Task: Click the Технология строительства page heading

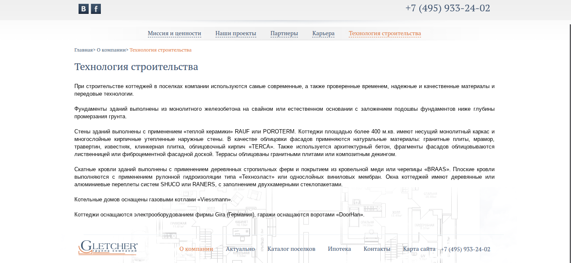Action: (x=136, y=67)
